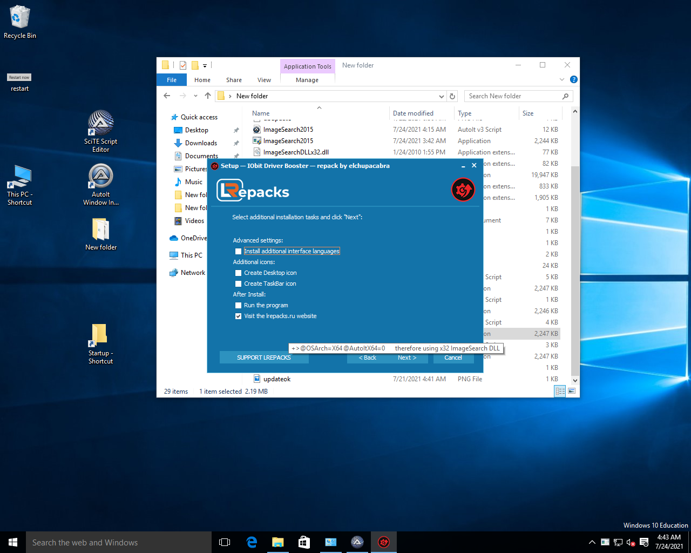This screenshot has height=553, width=691.
Task: Open Microsoft Store from the taskbar
Action: (x=304, y=542)
